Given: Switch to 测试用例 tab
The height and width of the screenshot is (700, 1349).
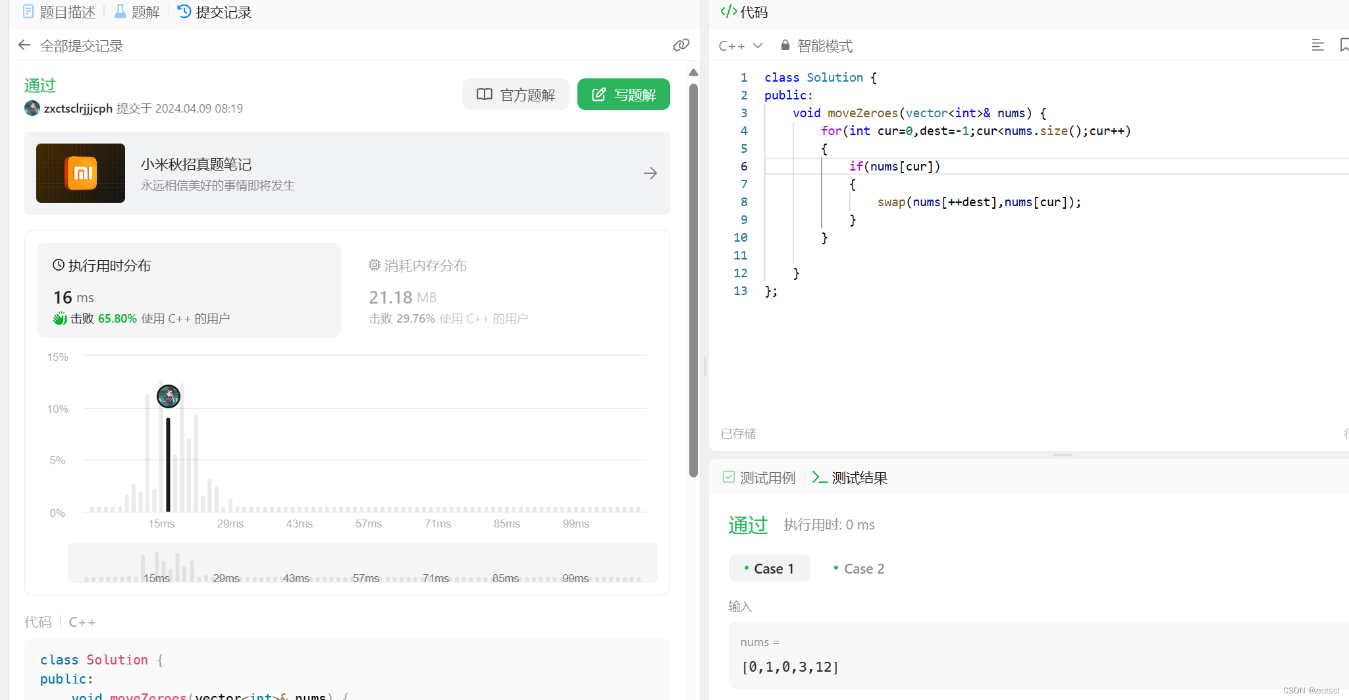Looking at the screenshot, I should click(759, 477).
